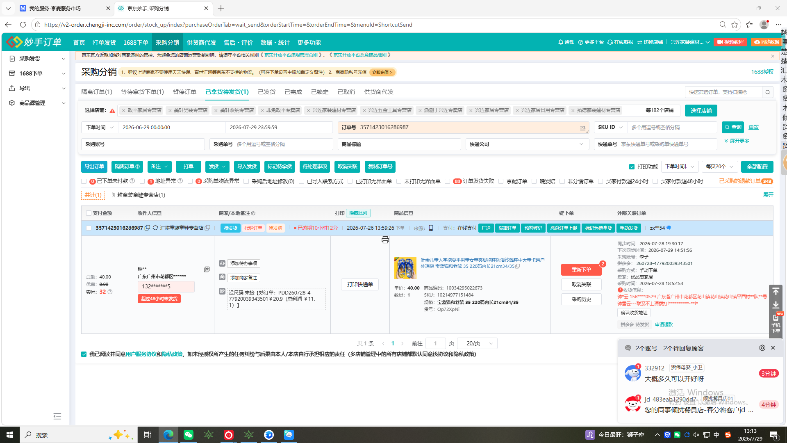Toggle 已打印无界面单 checkbox
Screen dimensions: 787x443
coord(350,181)
